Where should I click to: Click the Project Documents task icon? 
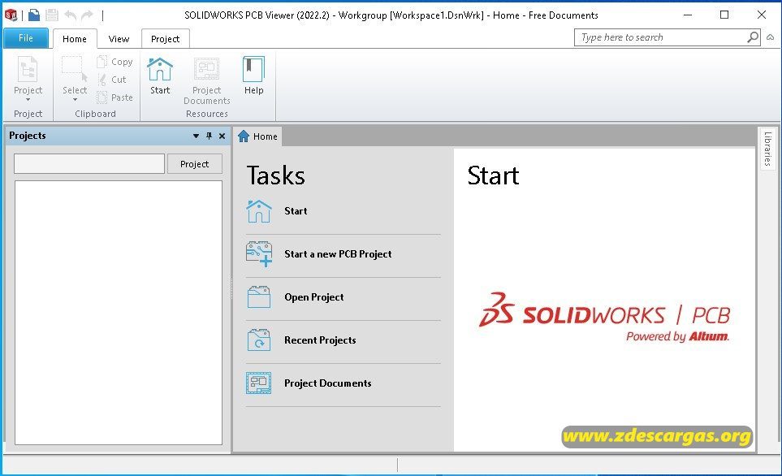259,383
